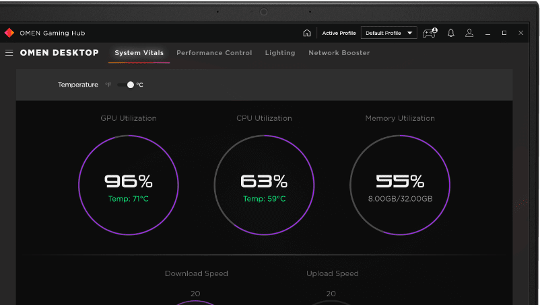Click the Active Profile label
Viewport: 540px width, 305px height.
click(x=339, y=34)
